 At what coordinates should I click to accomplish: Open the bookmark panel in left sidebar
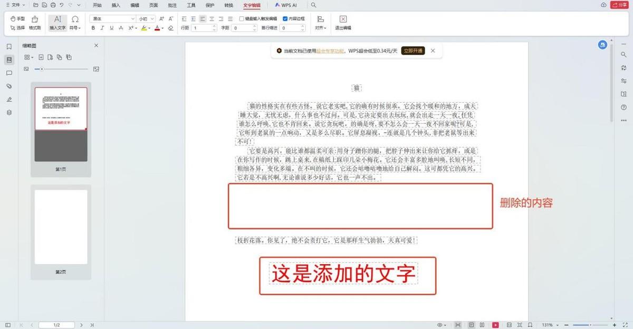pyautogui.click(x=9, y=46)
